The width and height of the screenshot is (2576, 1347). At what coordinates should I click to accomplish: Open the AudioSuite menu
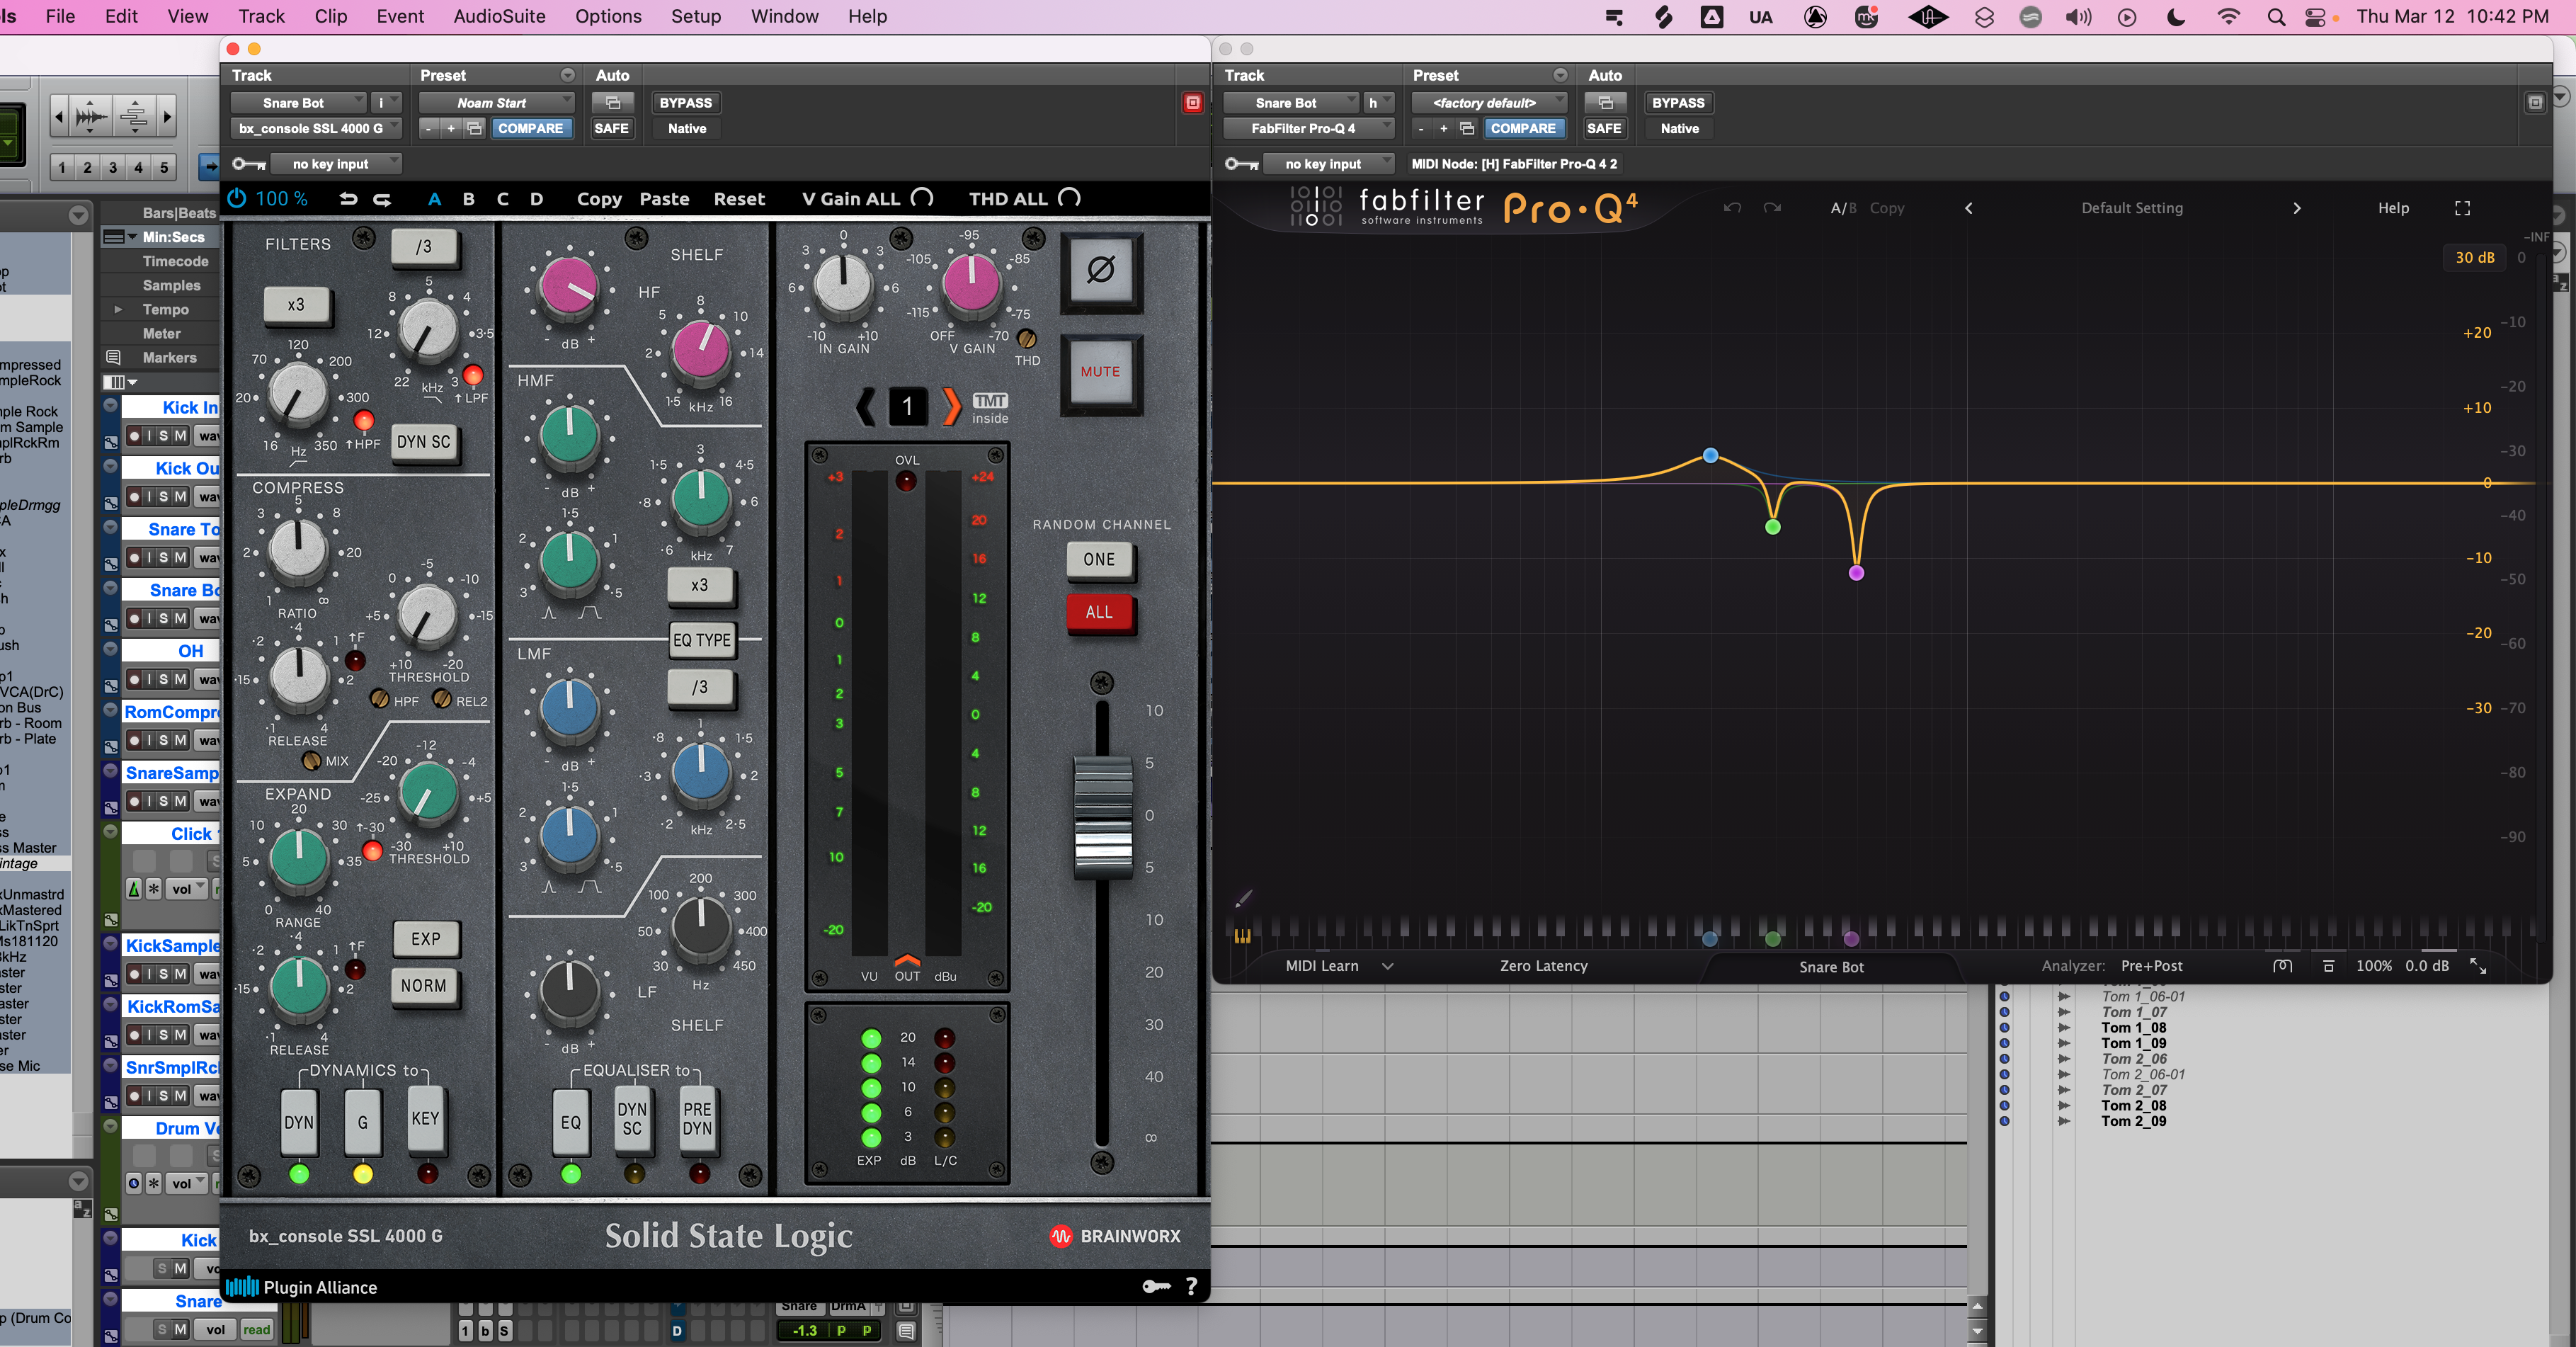tap(499, 16)
